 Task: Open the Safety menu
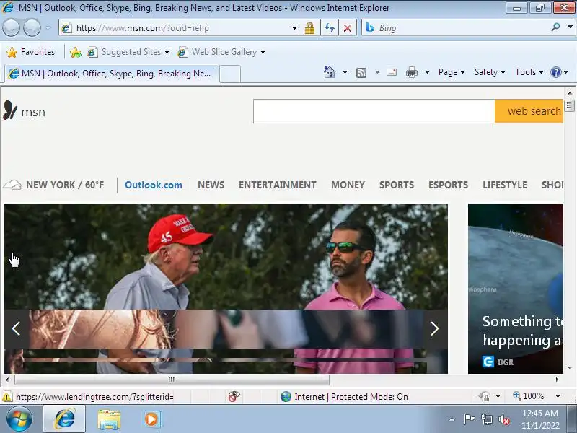pos(490,72)
